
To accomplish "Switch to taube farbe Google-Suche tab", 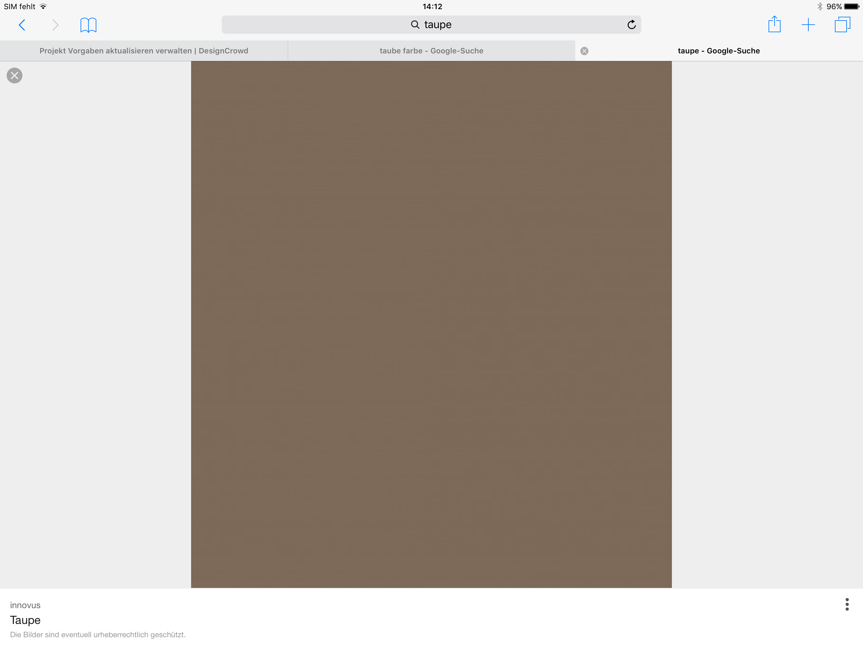I will 431,51.
